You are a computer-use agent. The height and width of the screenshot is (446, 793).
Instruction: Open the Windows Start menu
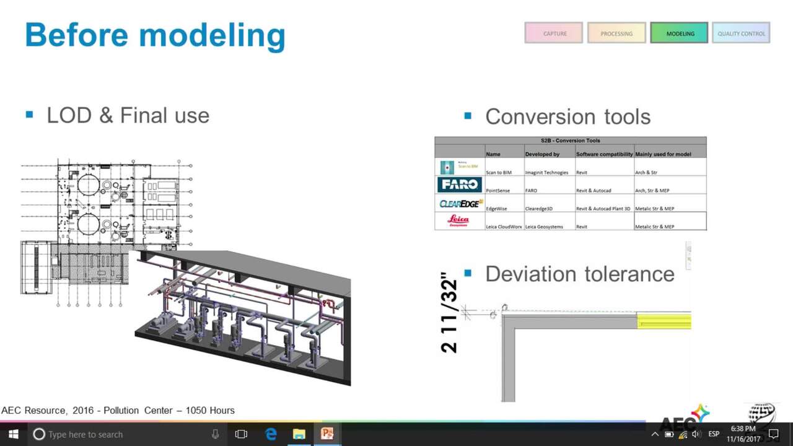(13, 434)
